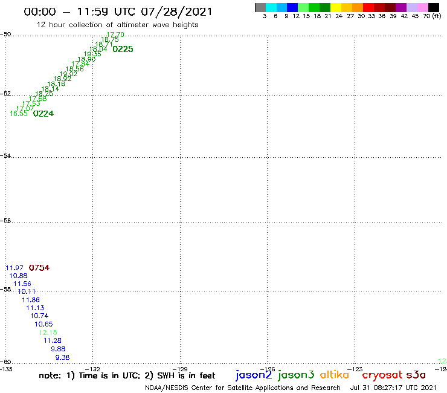Select the 'jason3' satellite legend label
The height and width of the screenshot is (393, 447).
(x=296, y=375)
